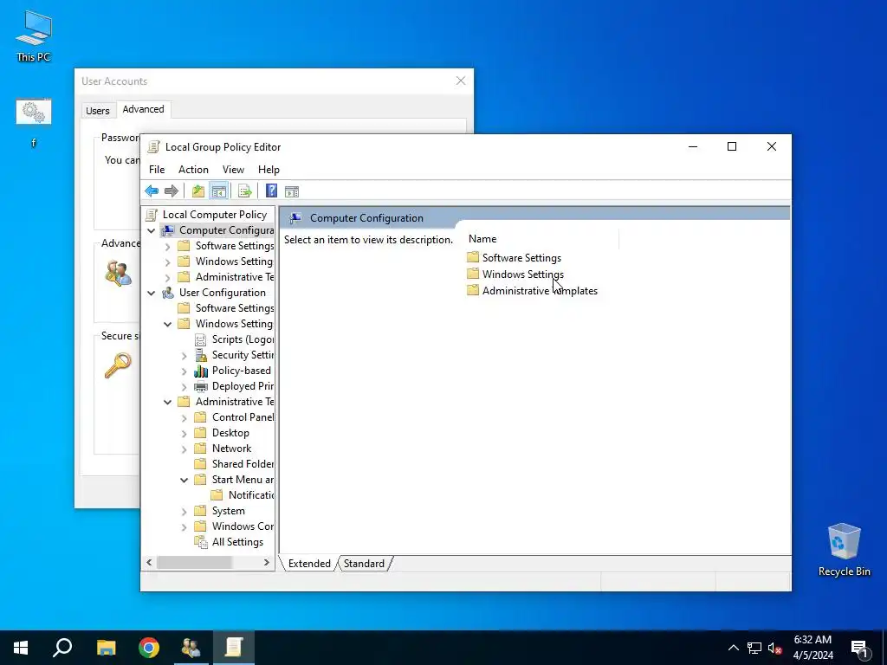887x665 pixels.
Task: Open the Recycle Bin desktop icon
Action: pos(844,550)
